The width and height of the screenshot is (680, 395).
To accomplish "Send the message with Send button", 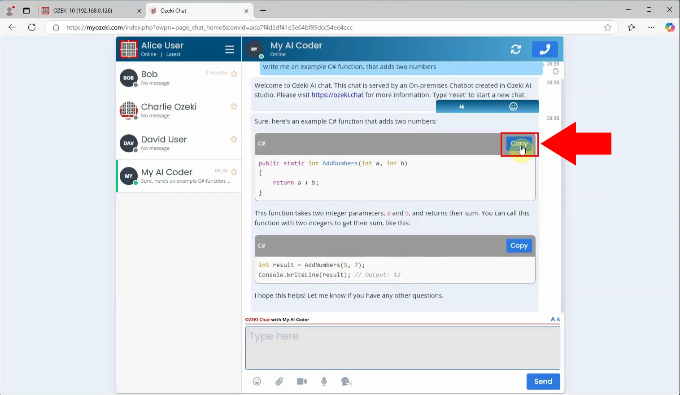I will pyautogui.click(x=543, y=382).
